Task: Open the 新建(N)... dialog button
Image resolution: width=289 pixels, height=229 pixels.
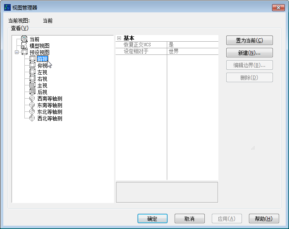Action: [x=249, y=53]
